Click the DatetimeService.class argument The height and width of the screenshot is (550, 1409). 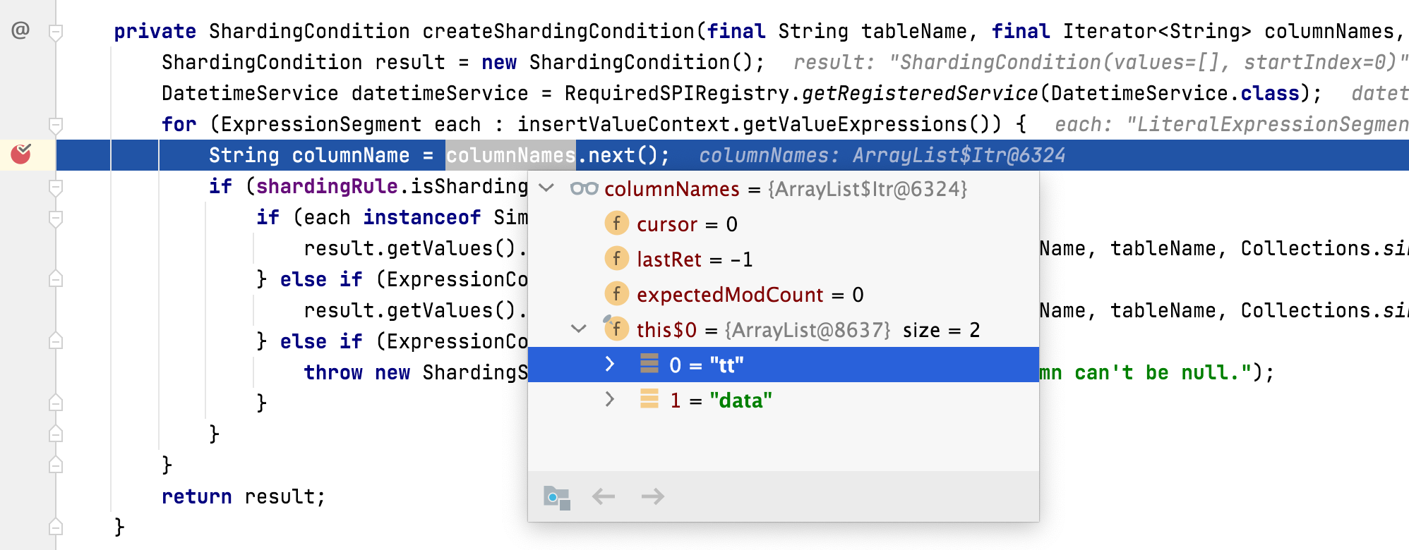pyautogui.click(x=1175, y=93)
